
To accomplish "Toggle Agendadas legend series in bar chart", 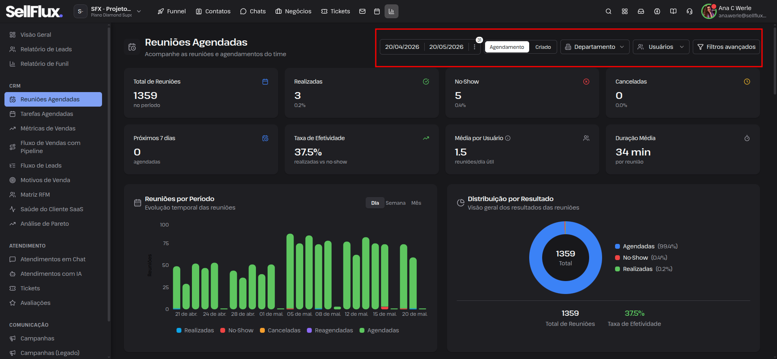I will coord(379,330).
